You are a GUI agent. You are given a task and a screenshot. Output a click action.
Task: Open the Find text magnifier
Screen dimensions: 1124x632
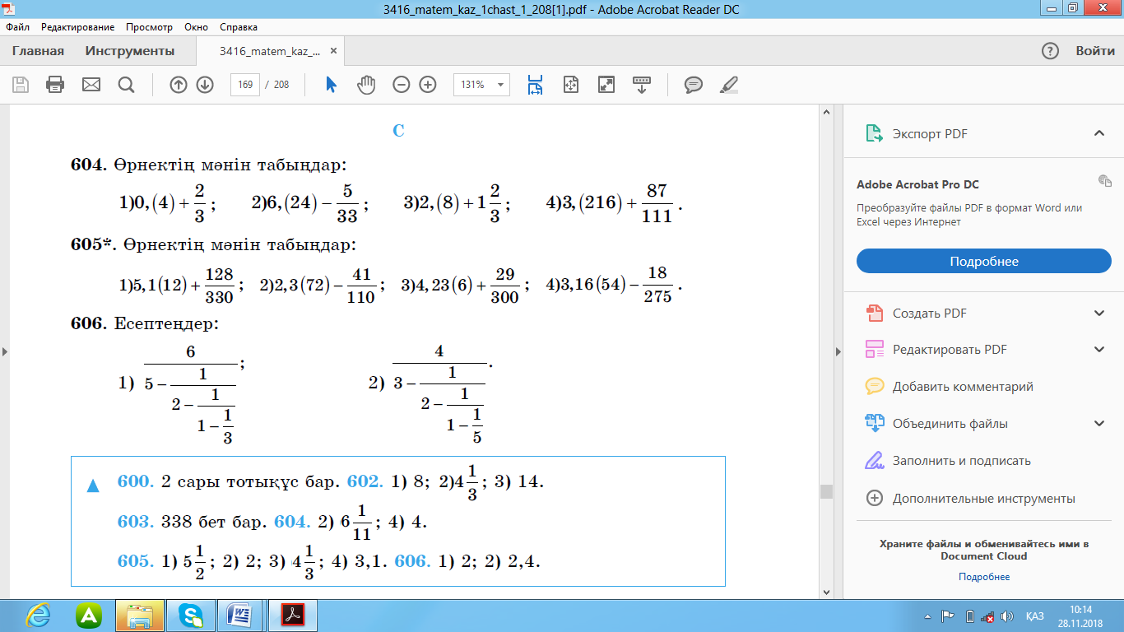(126, 84)
